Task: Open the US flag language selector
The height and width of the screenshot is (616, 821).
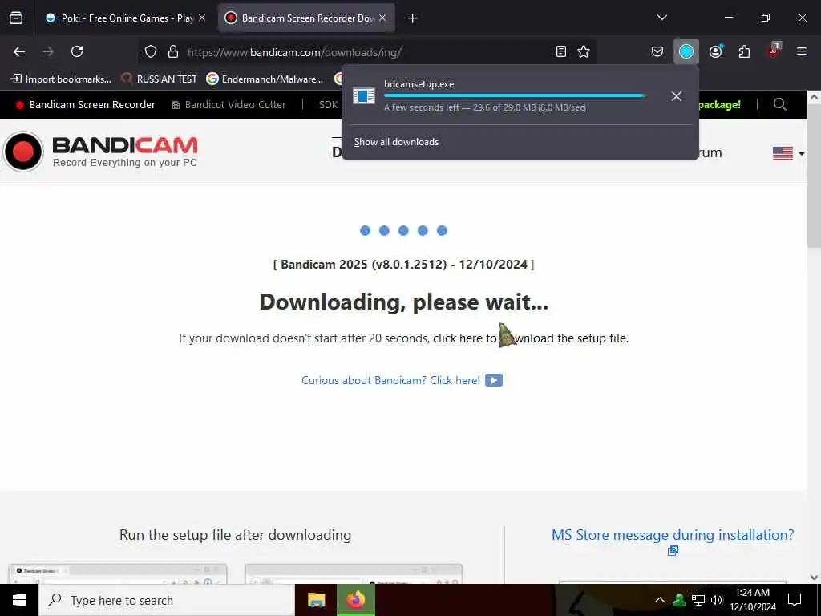Action: click(x=788, y=153)
